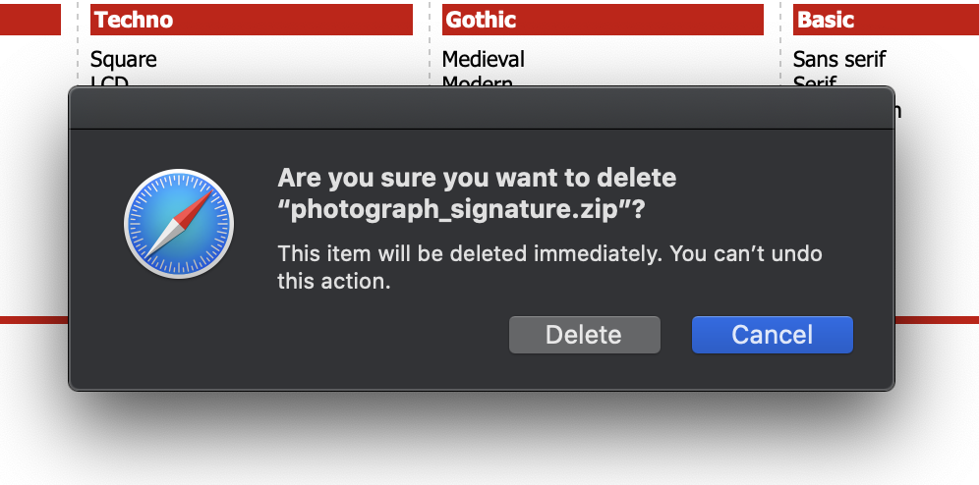Select the Medieval font subcategory
The image size is (979, 485).
coord(484,59)
